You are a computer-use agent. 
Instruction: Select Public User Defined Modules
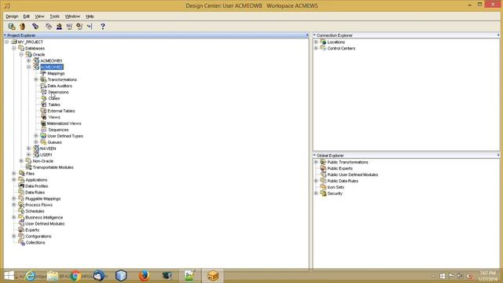tap(353, 175)
